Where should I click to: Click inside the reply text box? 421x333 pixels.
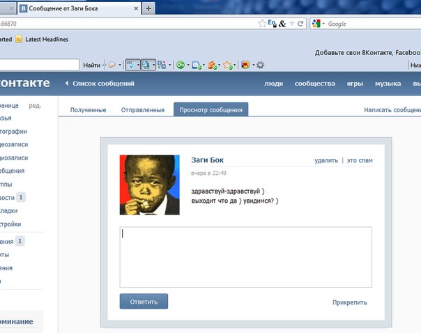245,256
